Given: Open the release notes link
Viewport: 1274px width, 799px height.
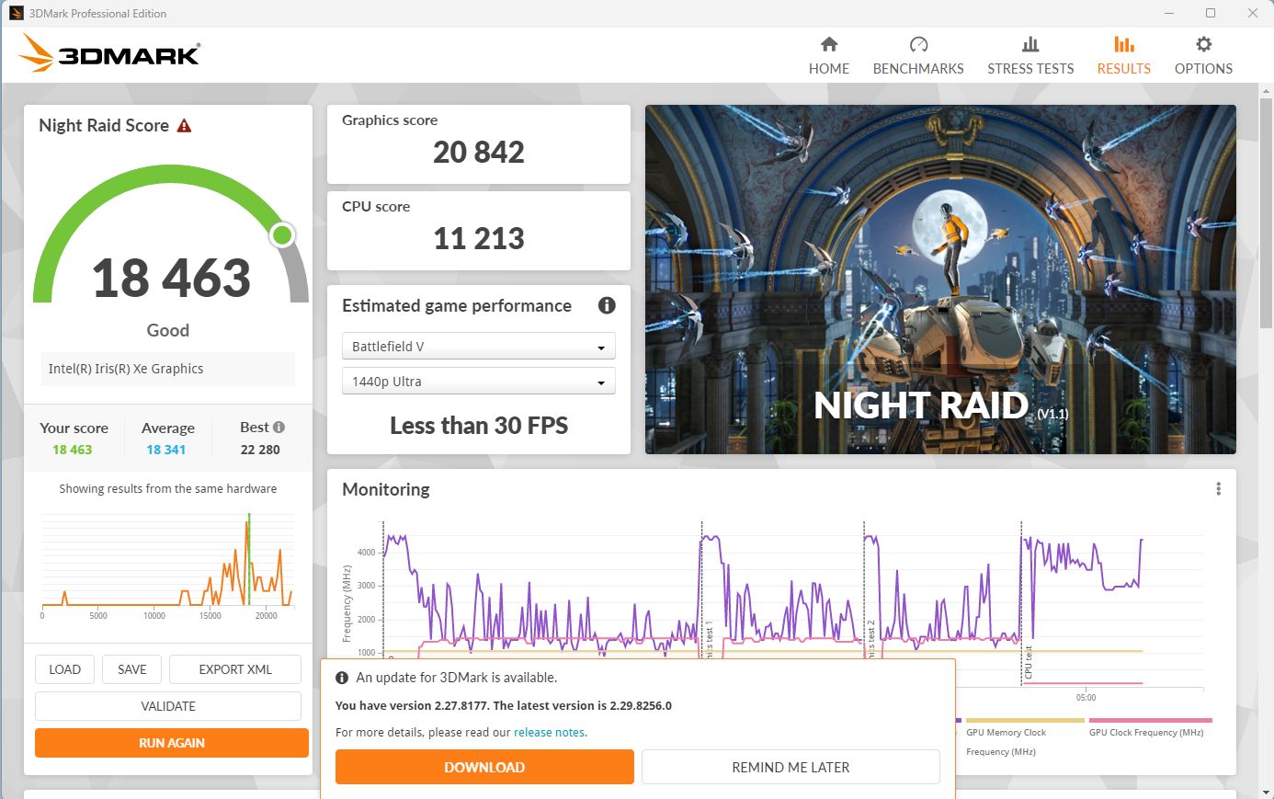Looking at the screenshot, I should 550,733.
